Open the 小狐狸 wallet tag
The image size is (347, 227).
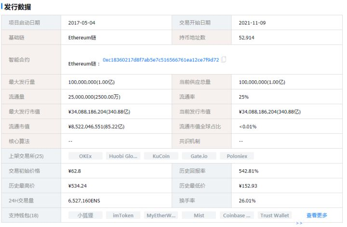click(85, 215)
